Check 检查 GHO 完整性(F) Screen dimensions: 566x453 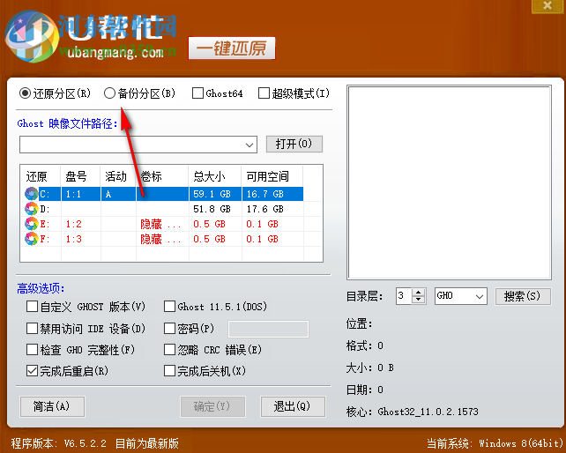click(32, 349)
